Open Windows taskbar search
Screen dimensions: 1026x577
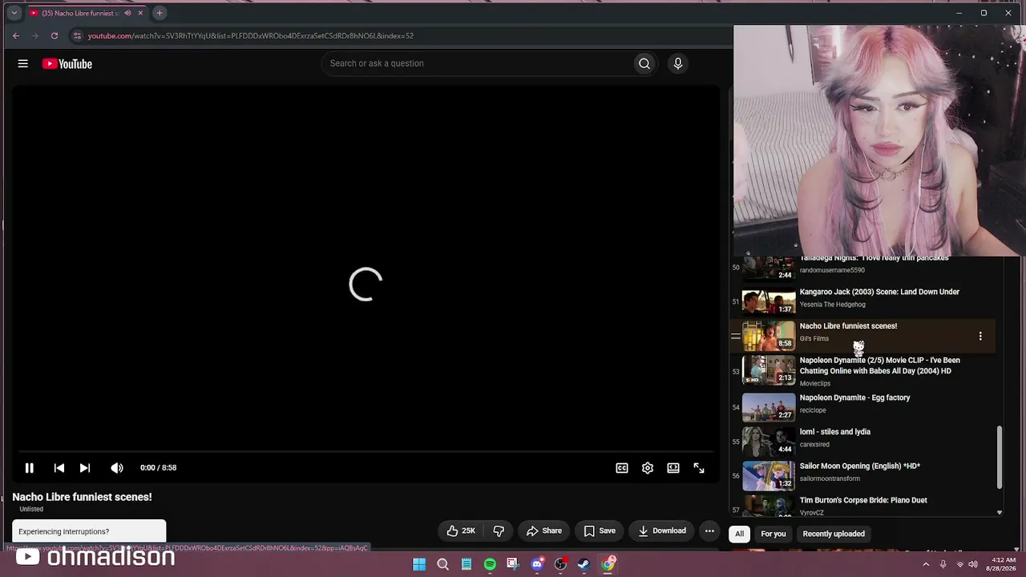442,564
